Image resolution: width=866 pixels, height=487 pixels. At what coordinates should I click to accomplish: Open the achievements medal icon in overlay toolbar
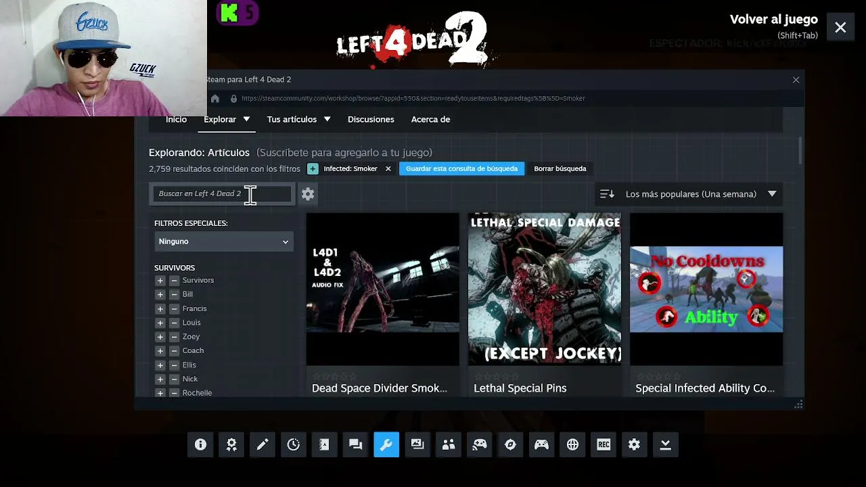pos(231,444)
